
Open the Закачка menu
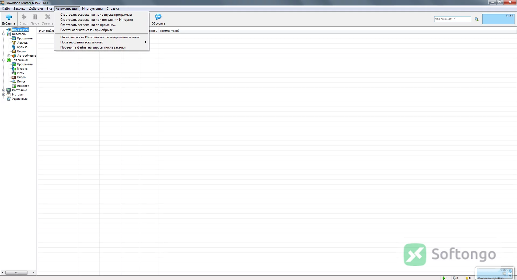point(19,9)
